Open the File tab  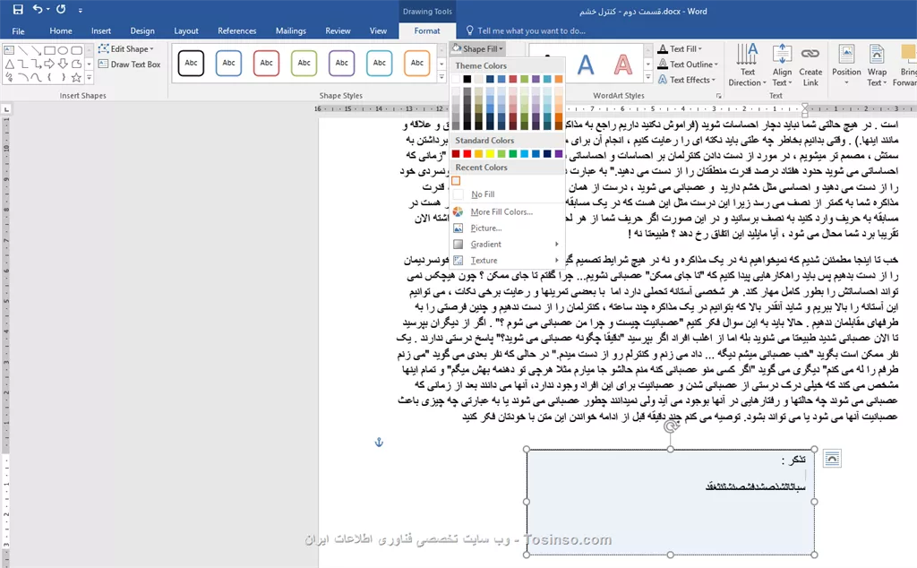click(18, 31)
